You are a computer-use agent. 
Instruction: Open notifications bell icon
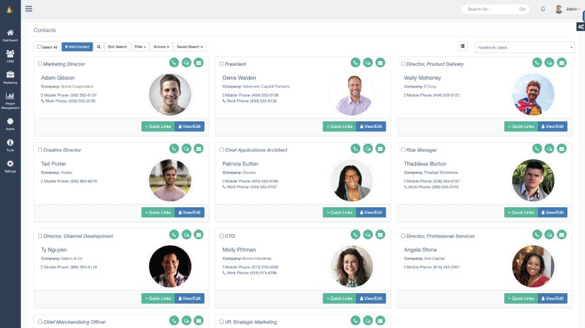pos(543,9)
